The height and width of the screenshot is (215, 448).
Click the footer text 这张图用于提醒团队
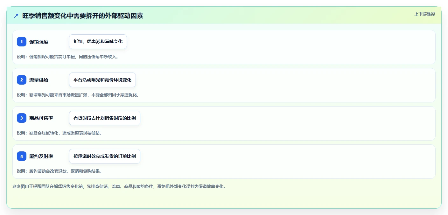point(30,187)
